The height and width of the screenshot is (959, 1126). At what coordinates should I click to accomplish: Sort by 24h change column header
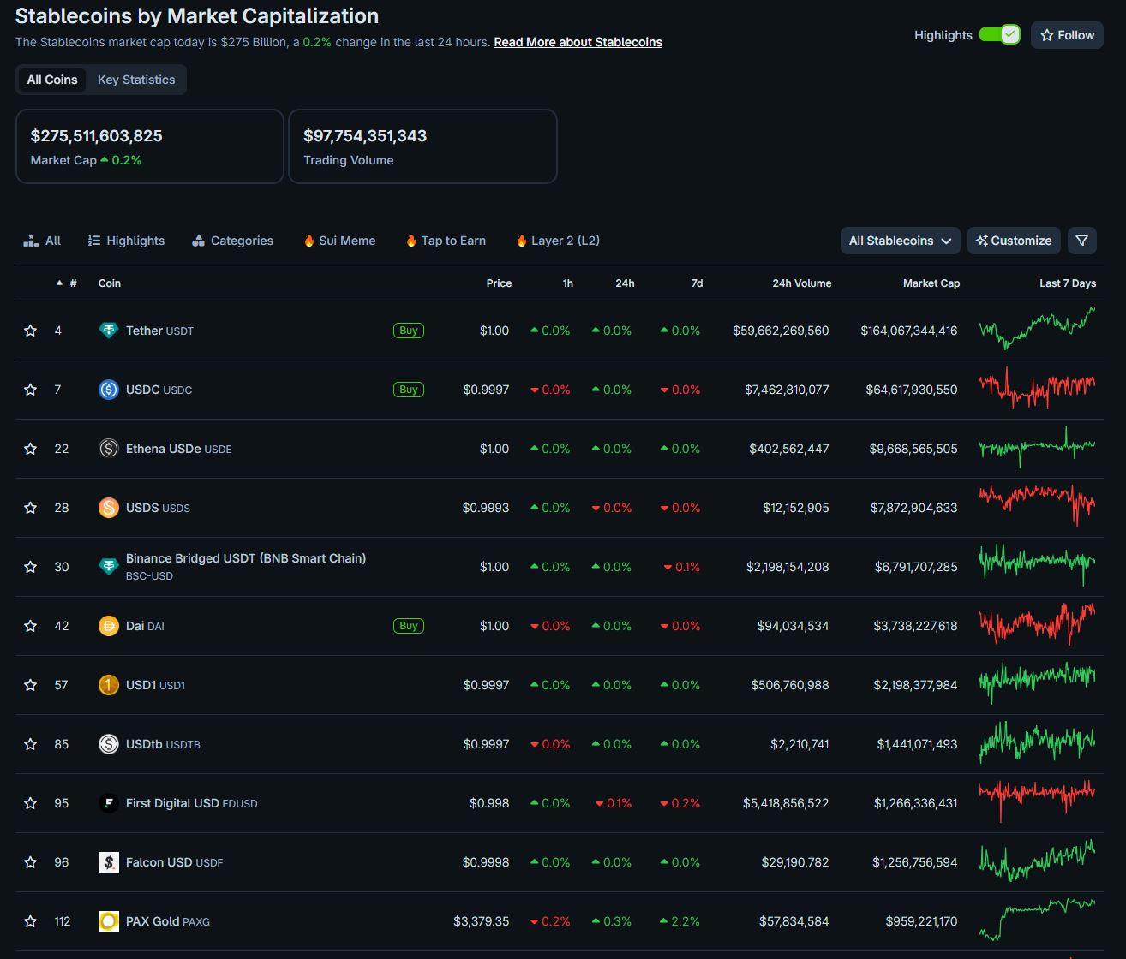[x=625, y=283]
